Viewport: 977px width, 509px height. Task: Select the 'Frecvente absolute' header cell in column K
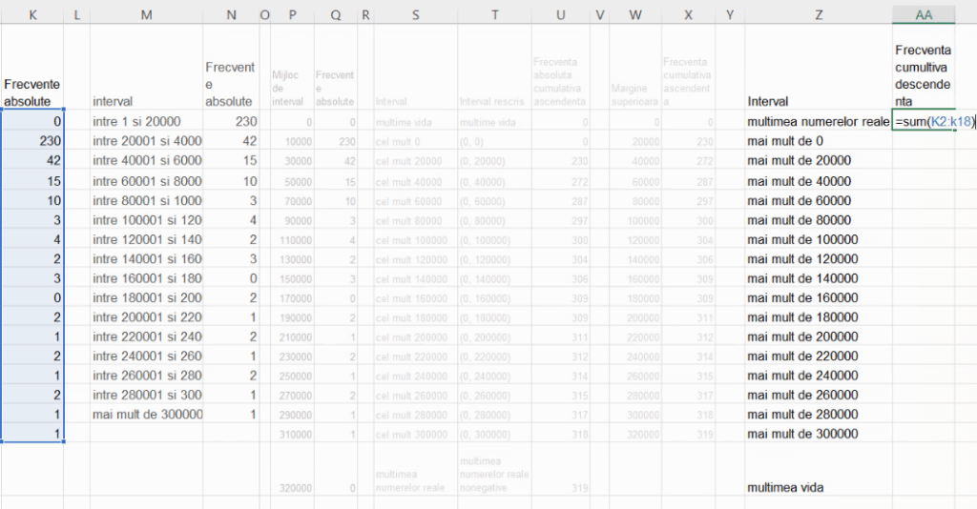coord(33,92)
